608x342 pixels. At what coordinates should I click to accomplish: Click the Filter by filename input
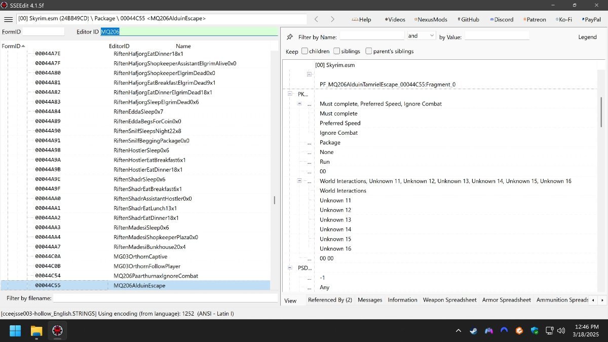tap(165, 298)
